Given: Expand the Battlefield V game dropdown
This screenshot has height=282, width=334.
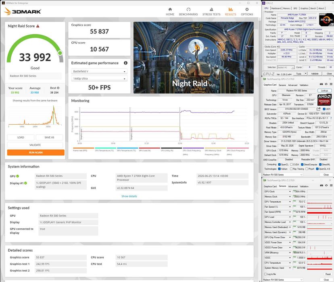Looking at the screenshot, I should point(99,71).
